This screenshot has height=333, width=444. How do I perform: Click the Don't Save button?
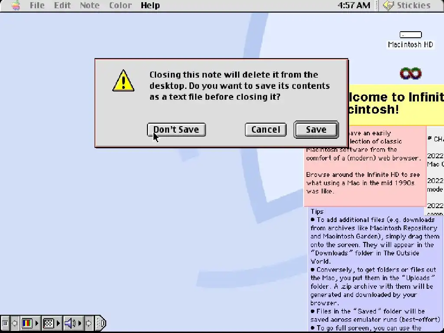[176, 130]
